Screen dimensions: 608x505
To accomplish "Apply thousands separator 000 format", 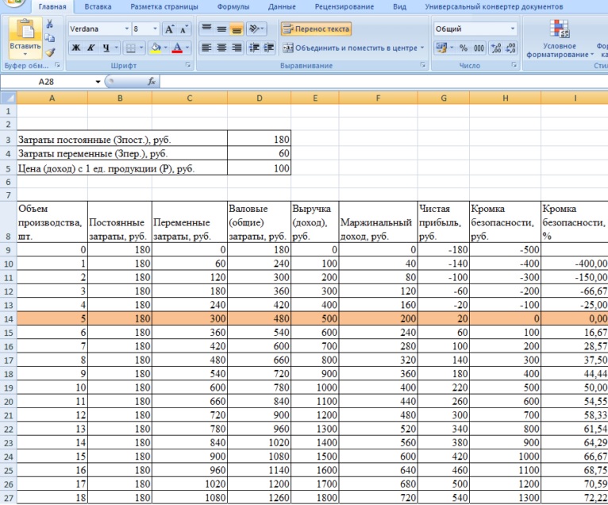I will 479,48.
